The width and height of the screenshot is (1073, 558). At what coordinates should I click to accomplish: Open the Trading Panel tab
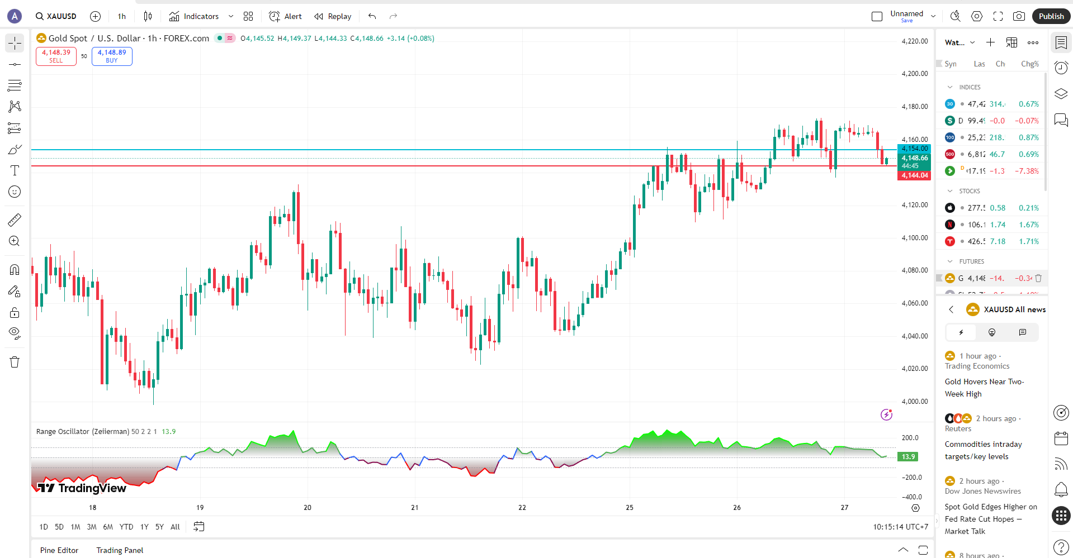(x=120, y=550)
